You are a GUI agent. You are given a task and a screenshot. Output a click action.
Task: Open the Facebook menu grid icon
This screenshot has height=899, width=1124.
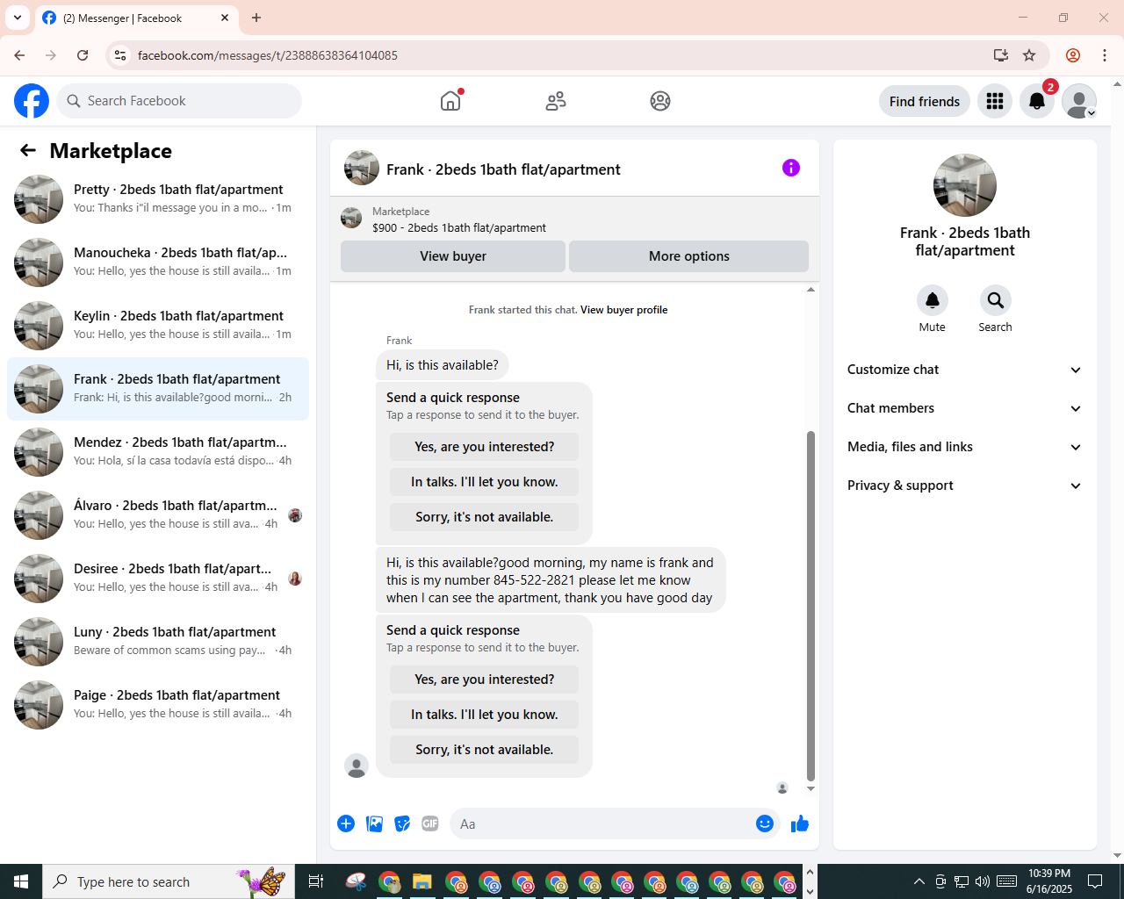click(x=995, y=101)
